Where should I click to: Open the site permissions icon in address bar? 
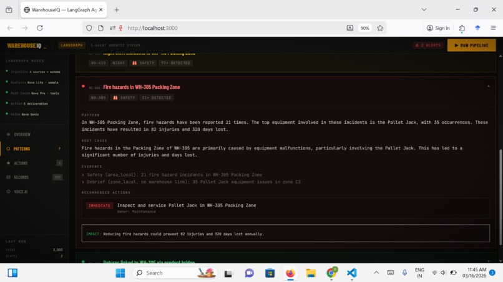click(112, 28)
